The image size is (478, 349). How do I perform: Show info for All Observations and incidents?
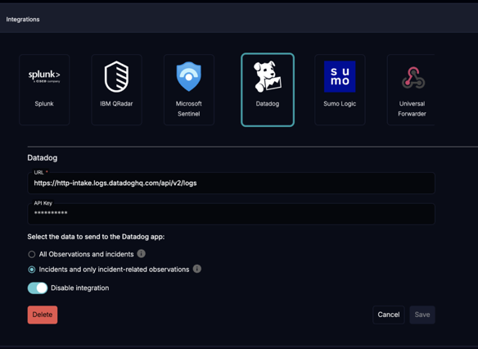tap(141, 253)
